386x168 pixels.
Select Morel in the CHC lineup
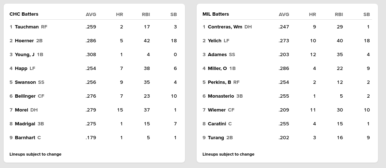pos(21,110)
